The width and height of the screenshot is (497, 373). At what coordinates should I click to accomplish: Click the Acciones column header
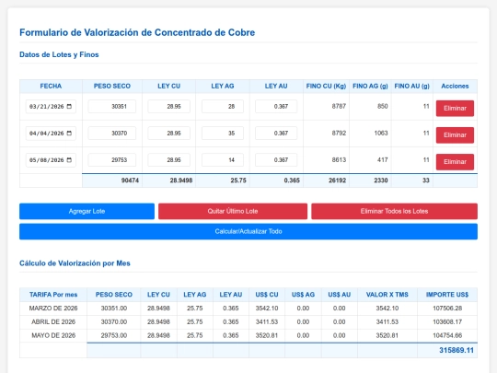455,87
